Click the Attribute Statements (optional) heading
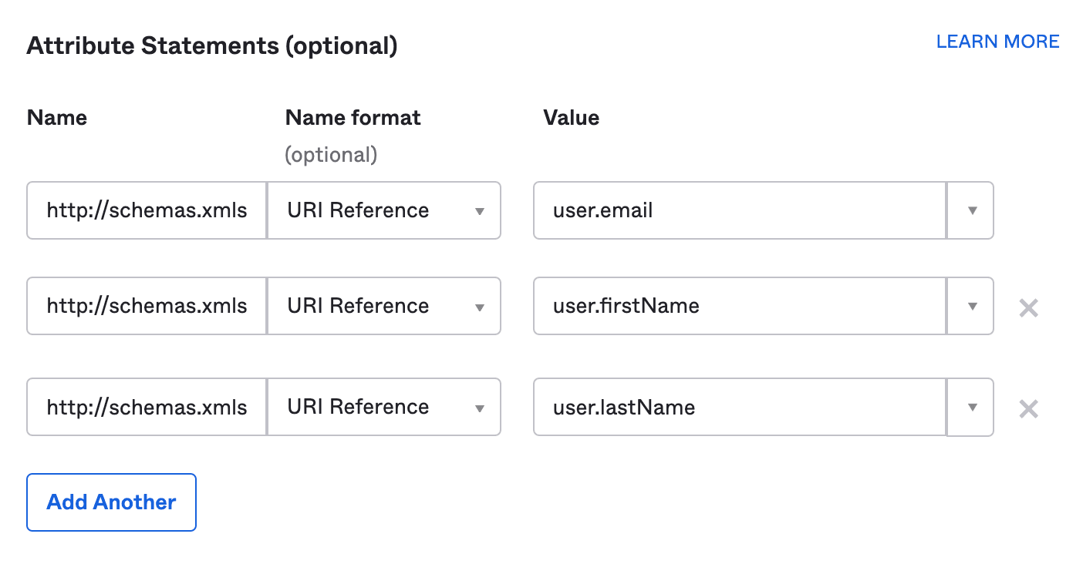The width and height of the screenshot is (1083, 564). (x=212, y=46)
